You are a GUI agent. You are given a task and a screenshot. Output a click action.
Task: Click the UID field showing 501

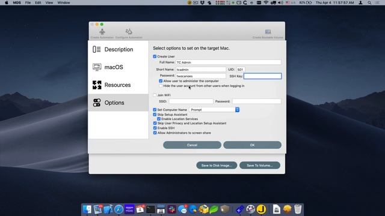click(x=241, y=70)
